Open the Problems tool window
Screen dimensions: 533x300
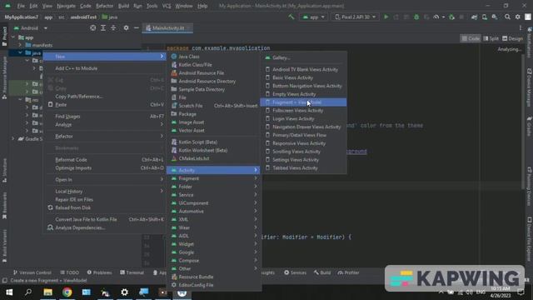point(99,272)
